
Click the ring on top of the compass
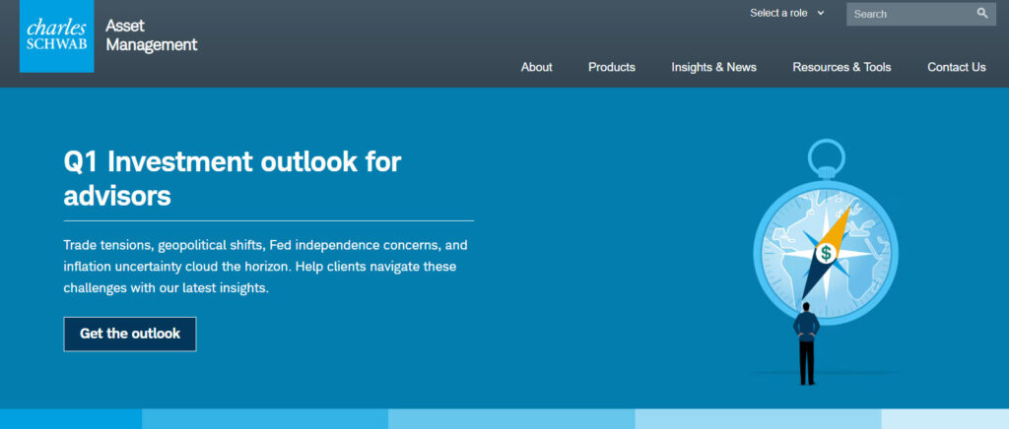(825, 155)
